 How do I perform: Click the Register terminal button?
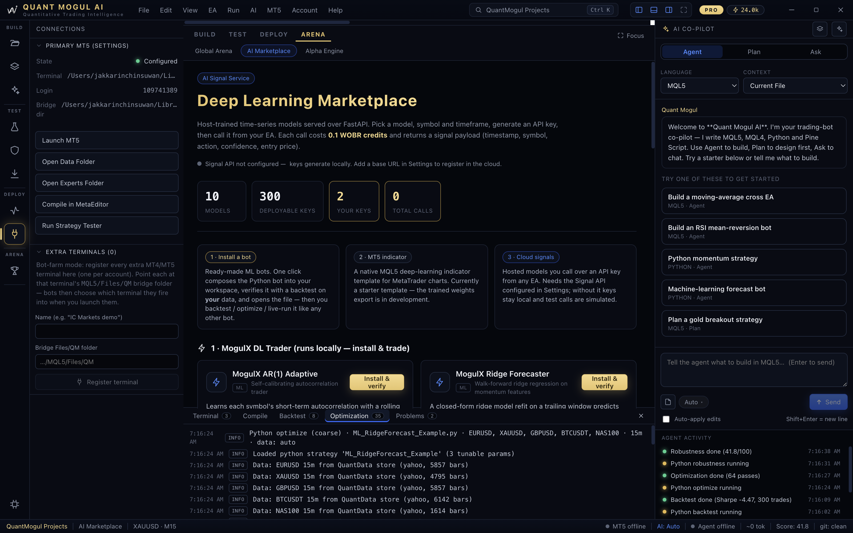(107, 382)
